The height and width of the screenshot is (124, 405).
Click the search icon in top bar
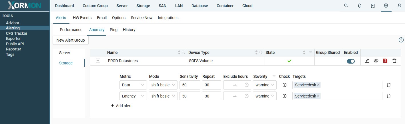[346, 6]
